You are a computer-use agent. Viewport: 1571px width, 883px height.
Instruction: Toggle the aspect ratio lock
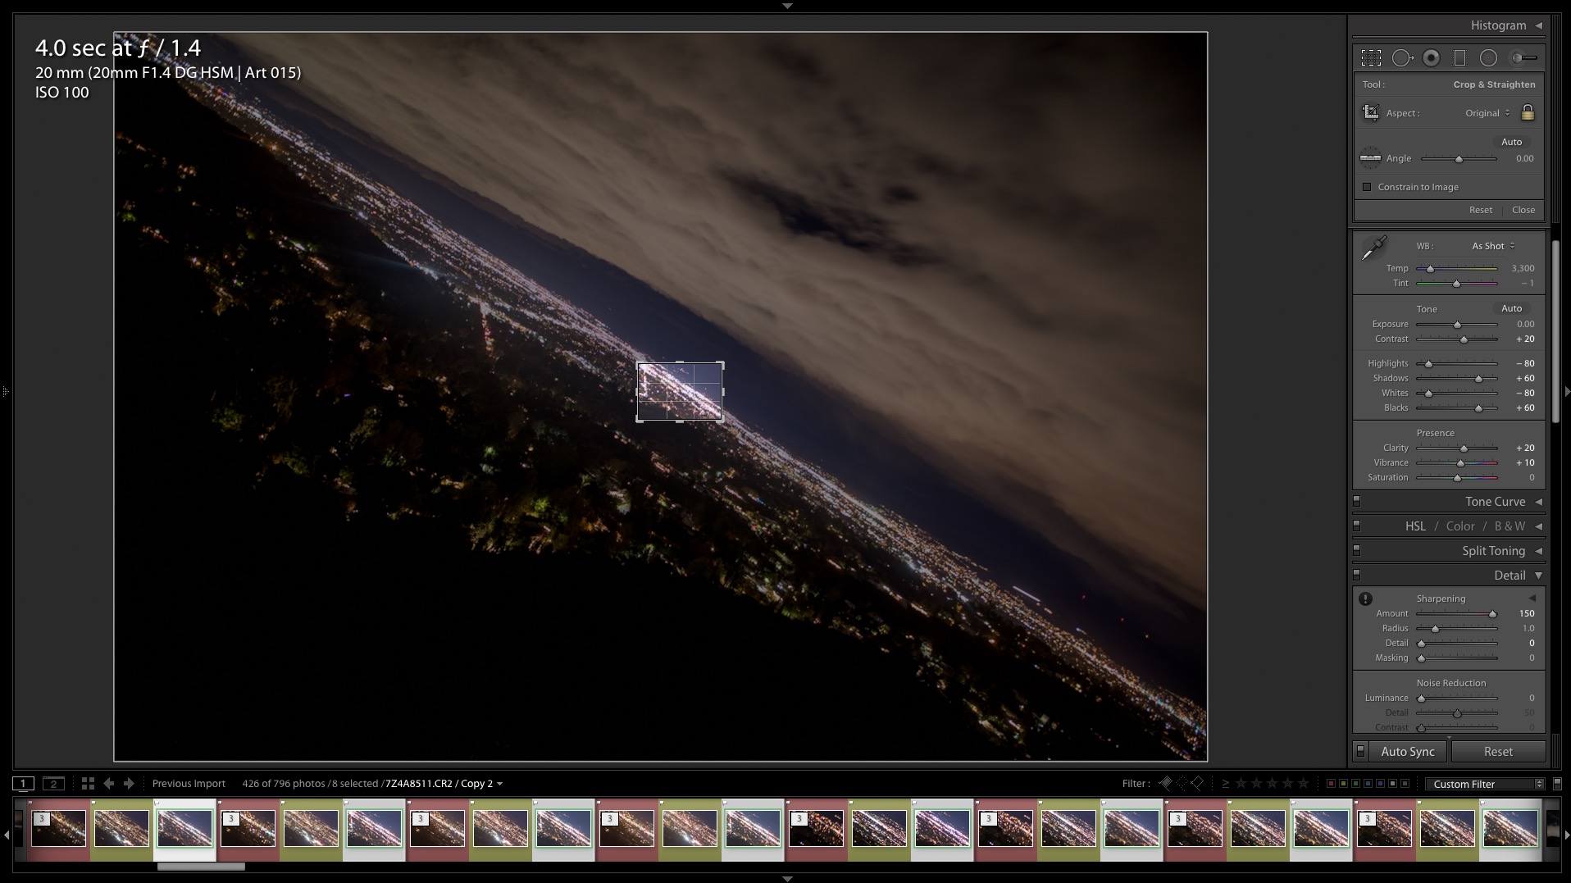[x=1528, y=112]
